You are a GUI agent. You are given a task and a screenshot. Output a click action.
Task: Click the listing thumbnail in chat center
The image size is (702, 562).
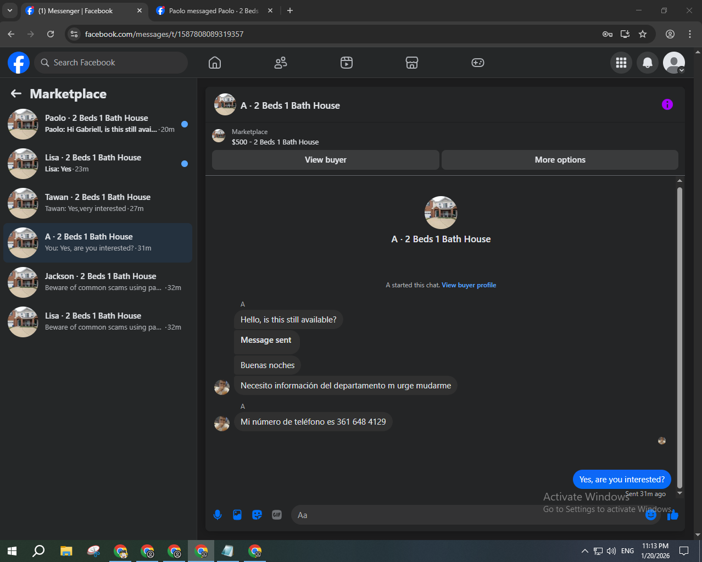441,213
